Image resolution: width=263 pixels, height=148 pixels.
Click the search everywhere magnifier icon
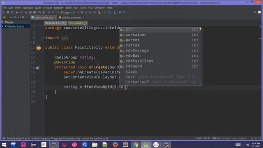(x=255, y=12)
